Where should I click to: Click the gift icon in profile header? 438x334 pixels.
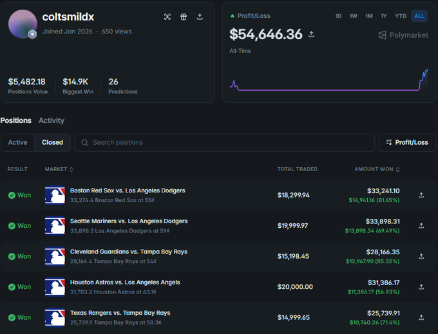tap(184, 17)
